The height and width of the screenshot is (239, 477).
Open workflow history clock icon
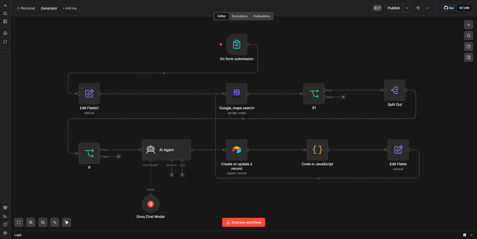pyautogui.click(x=418, y=8)
